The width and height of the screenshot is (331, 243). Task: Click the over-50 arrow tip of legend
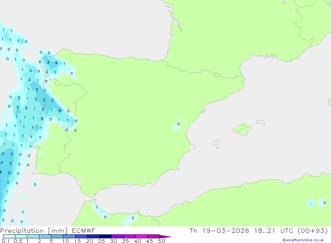[x=166, y=237]
